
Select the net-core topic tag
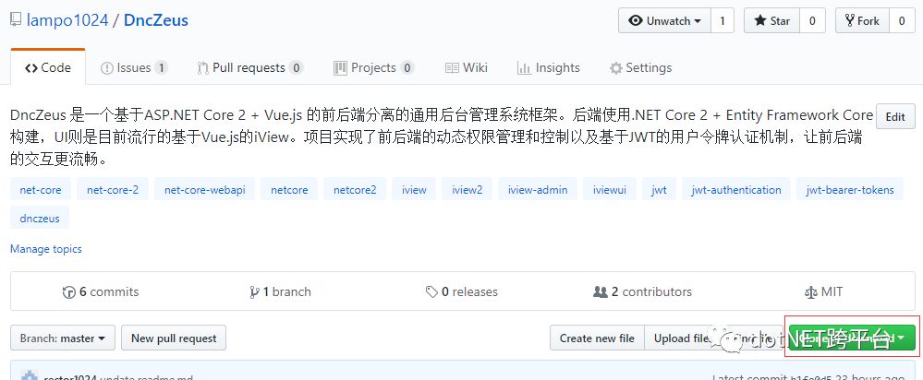(41, 190)
